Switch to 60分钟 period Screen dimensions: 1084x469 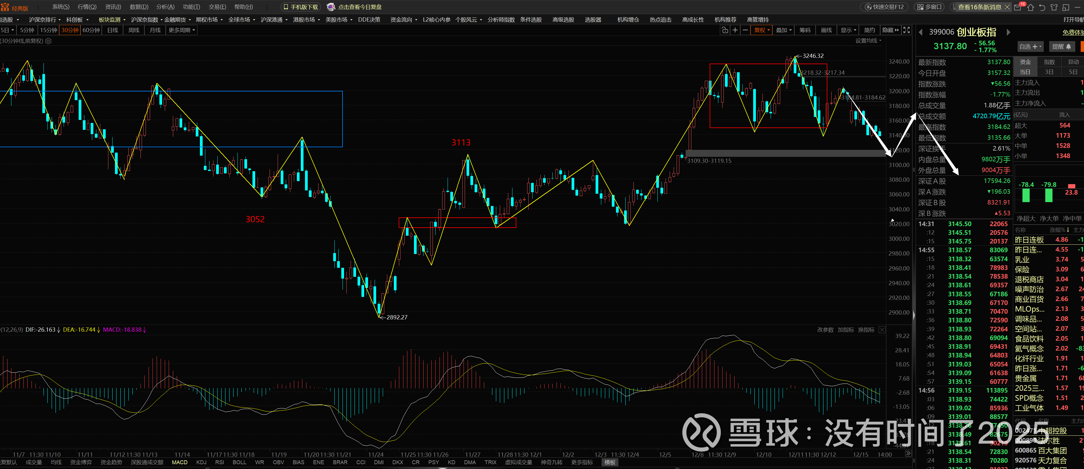91,30
